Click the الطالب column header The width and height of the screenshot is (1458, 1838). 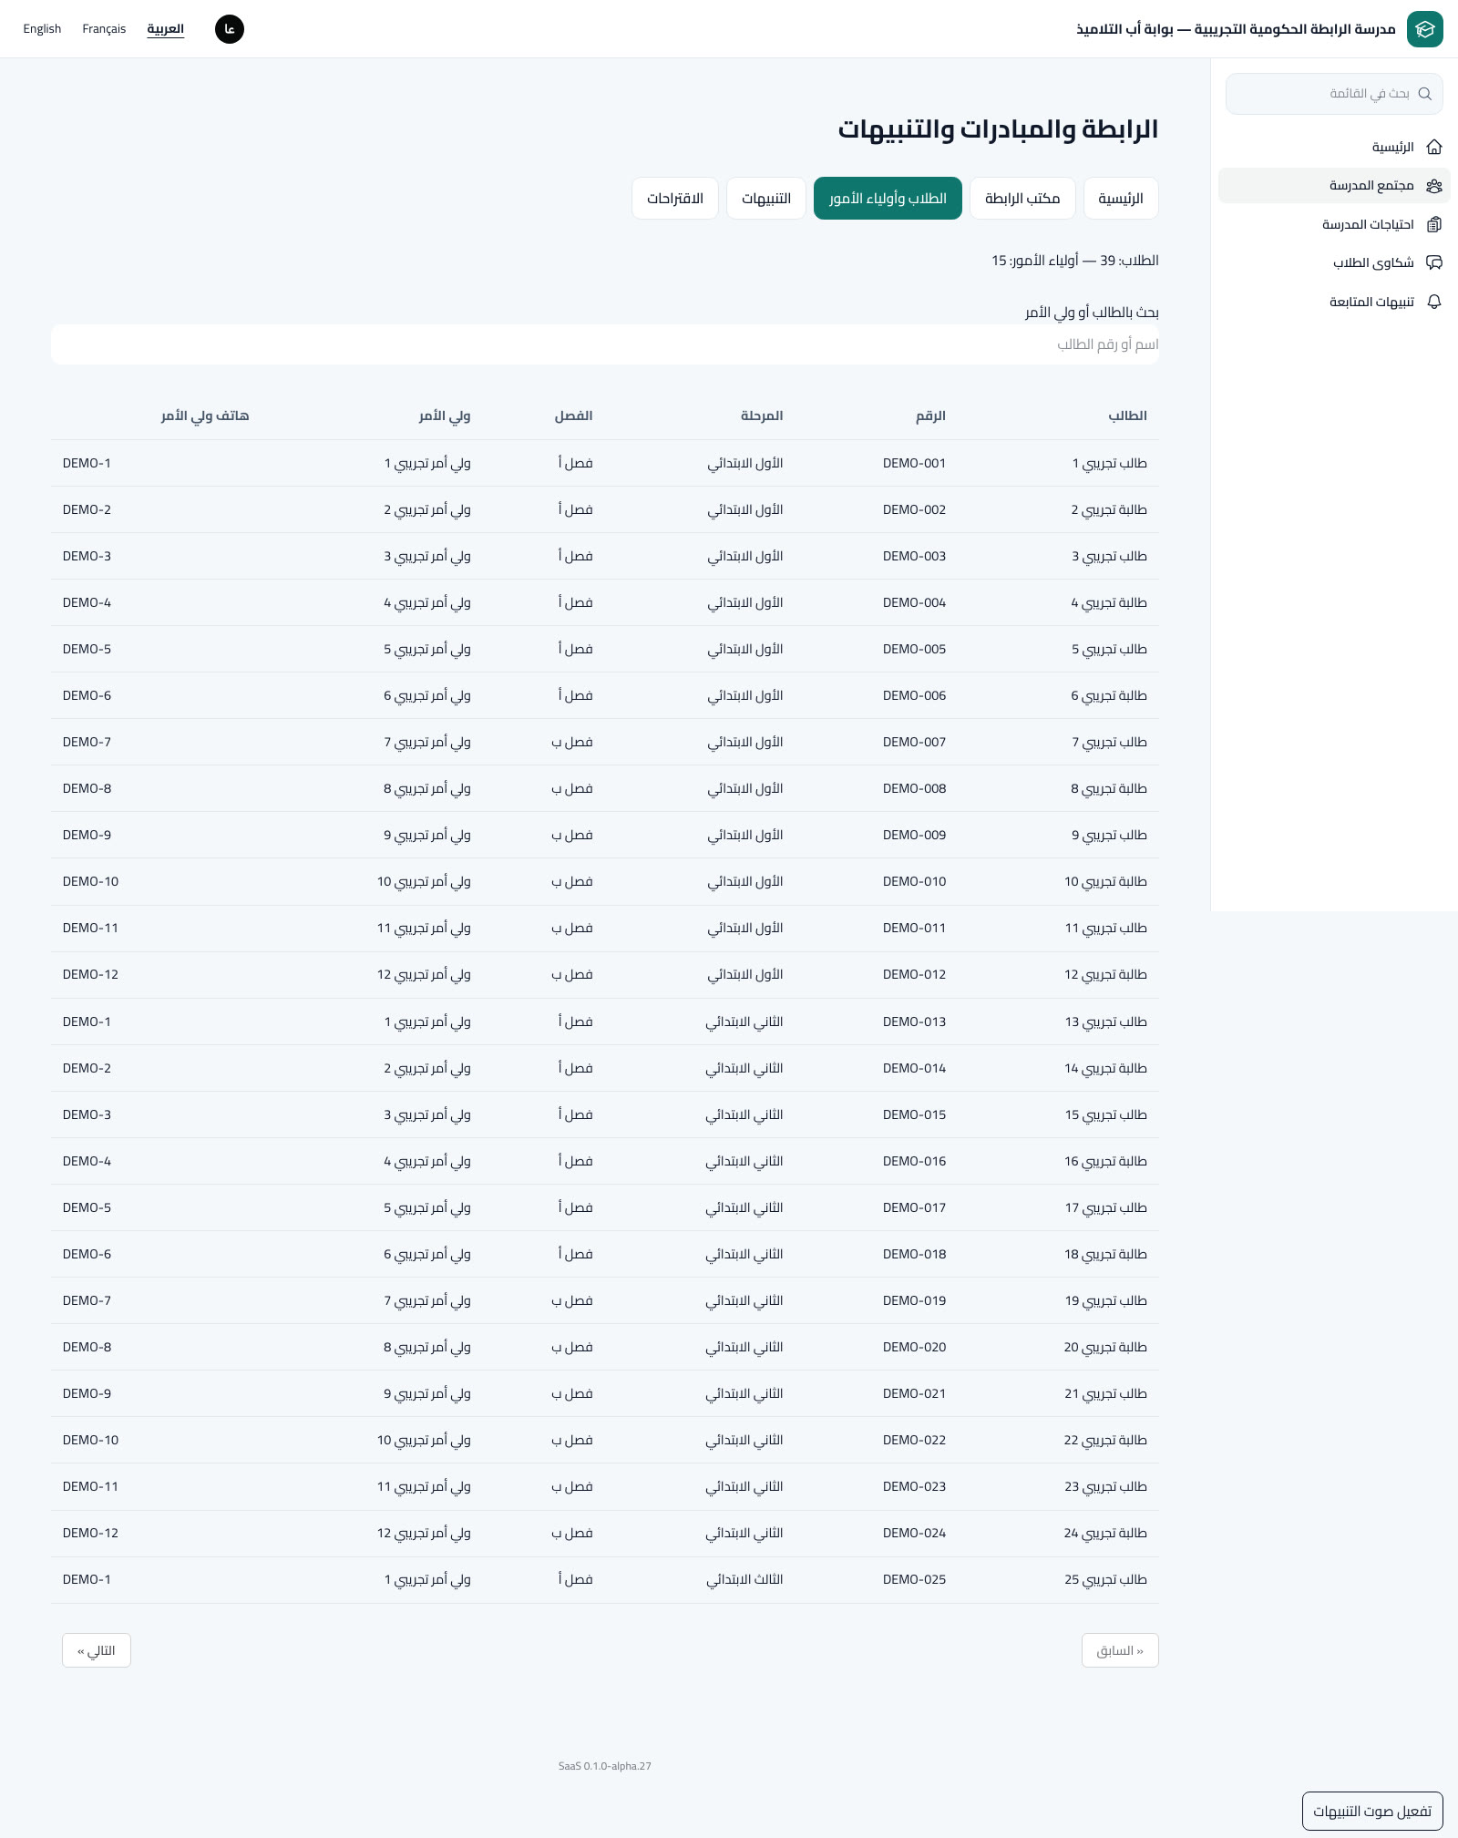point(1127,416)
